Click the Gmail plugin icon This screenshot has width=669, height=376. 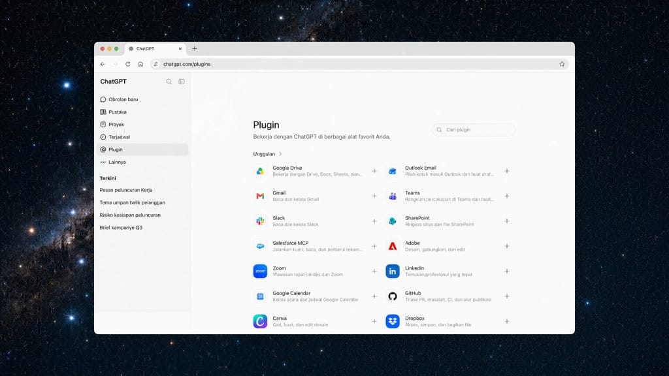coord(260,196)
